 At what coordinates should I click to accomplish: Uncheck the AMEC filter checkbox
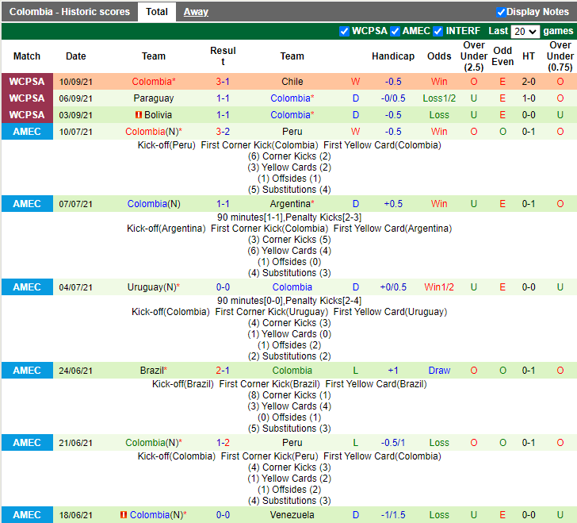[395, 31]
